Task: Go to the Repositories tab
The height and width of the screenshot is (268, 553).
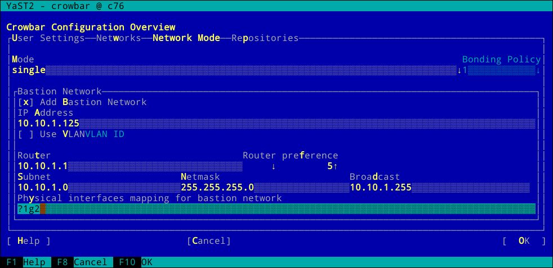Action: 265,38
